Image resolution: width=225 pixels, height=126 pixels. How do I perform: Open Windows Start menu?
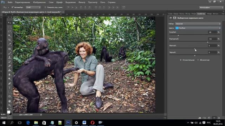pyautogui.click(x=4, y=123)
